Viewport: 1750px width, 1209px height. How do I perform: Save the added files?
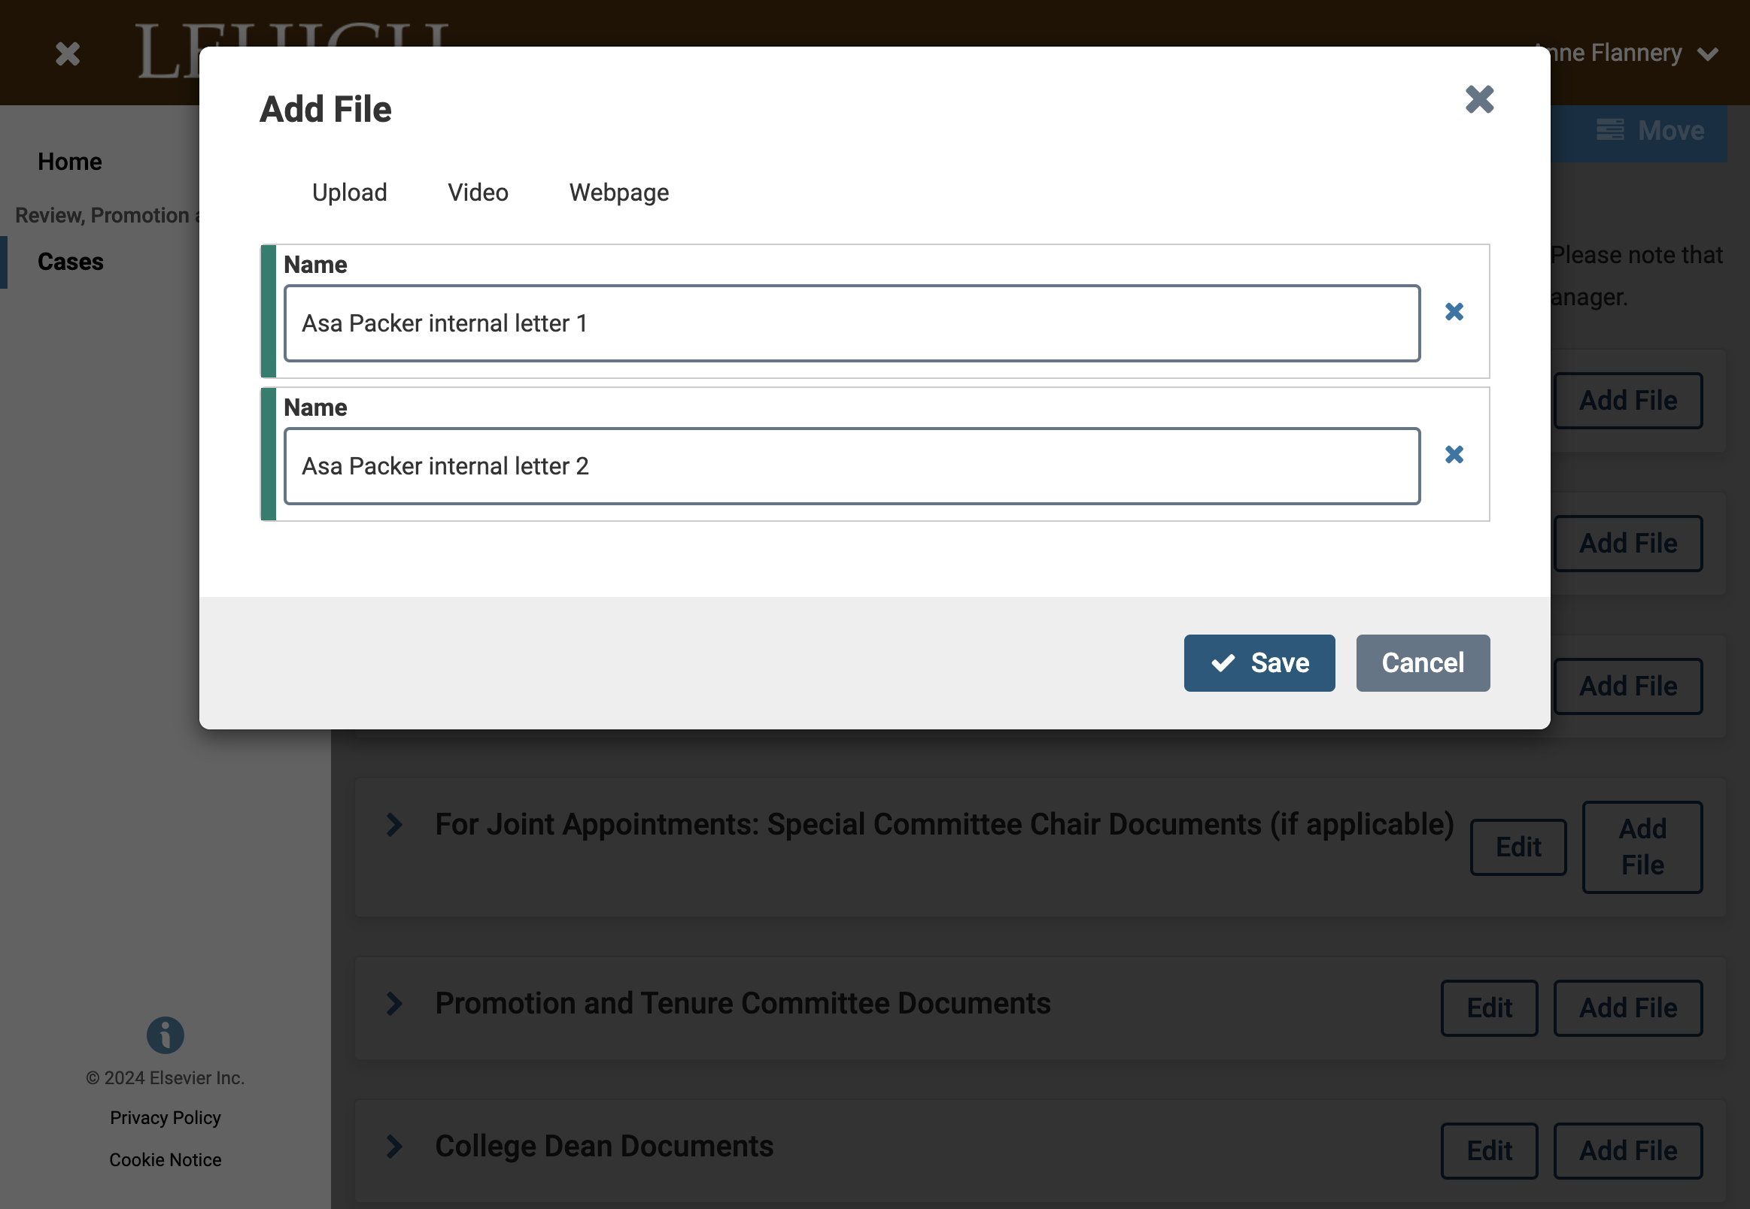click(x=1259, y=663)
